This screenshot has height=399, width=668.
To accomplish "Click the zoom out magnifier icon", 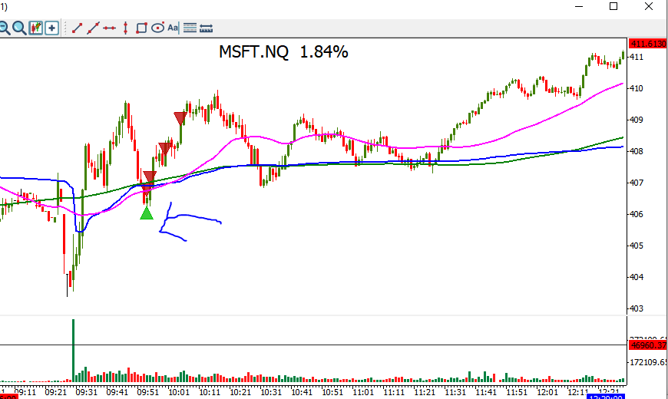I will 4,28.
